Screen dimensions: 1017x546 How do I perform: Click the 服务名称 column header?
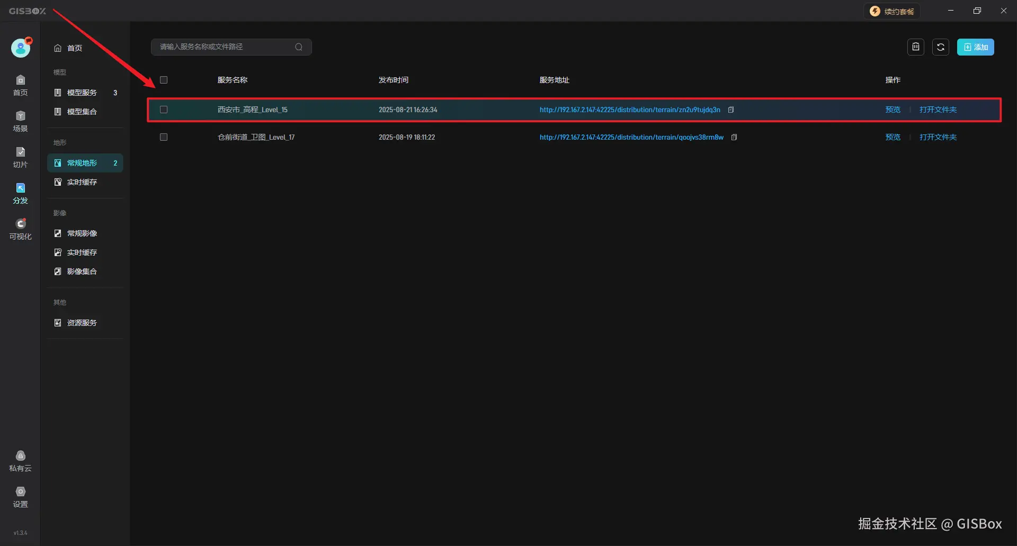pos(232,80)
